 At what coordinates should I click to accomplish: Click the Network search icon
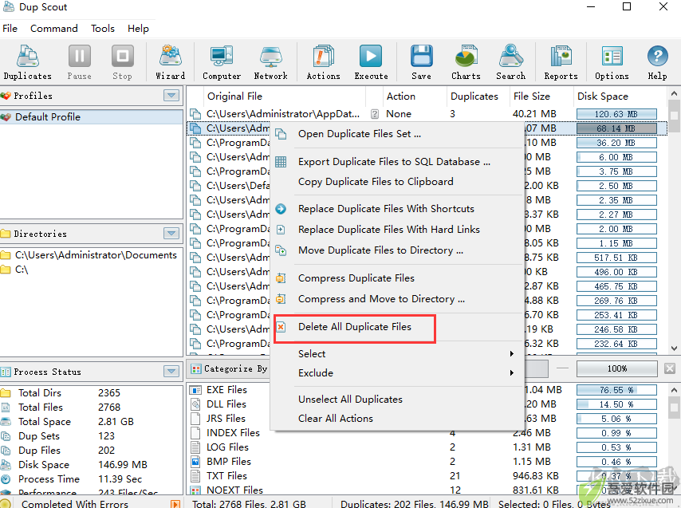pyautogui.click(x=270, y=62)
